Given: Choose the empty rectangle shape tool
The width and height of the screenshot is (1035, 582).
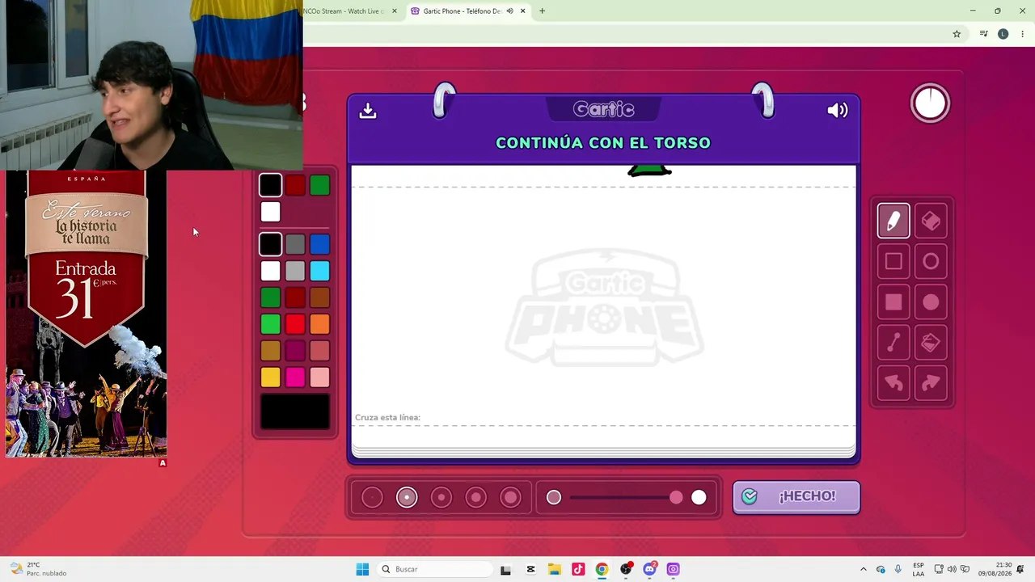Looking at the screenshot, I should click(x=893, y=261).
